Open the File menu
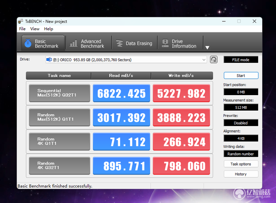Image resolution: width=276 pixels, height=203 pixels. point(22,29)
